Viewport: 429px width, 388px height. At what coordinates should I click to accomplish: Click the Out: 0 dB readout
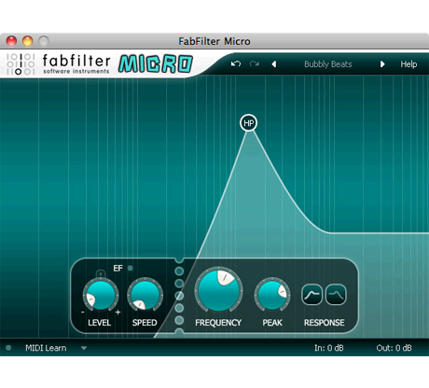coord(394,348)
